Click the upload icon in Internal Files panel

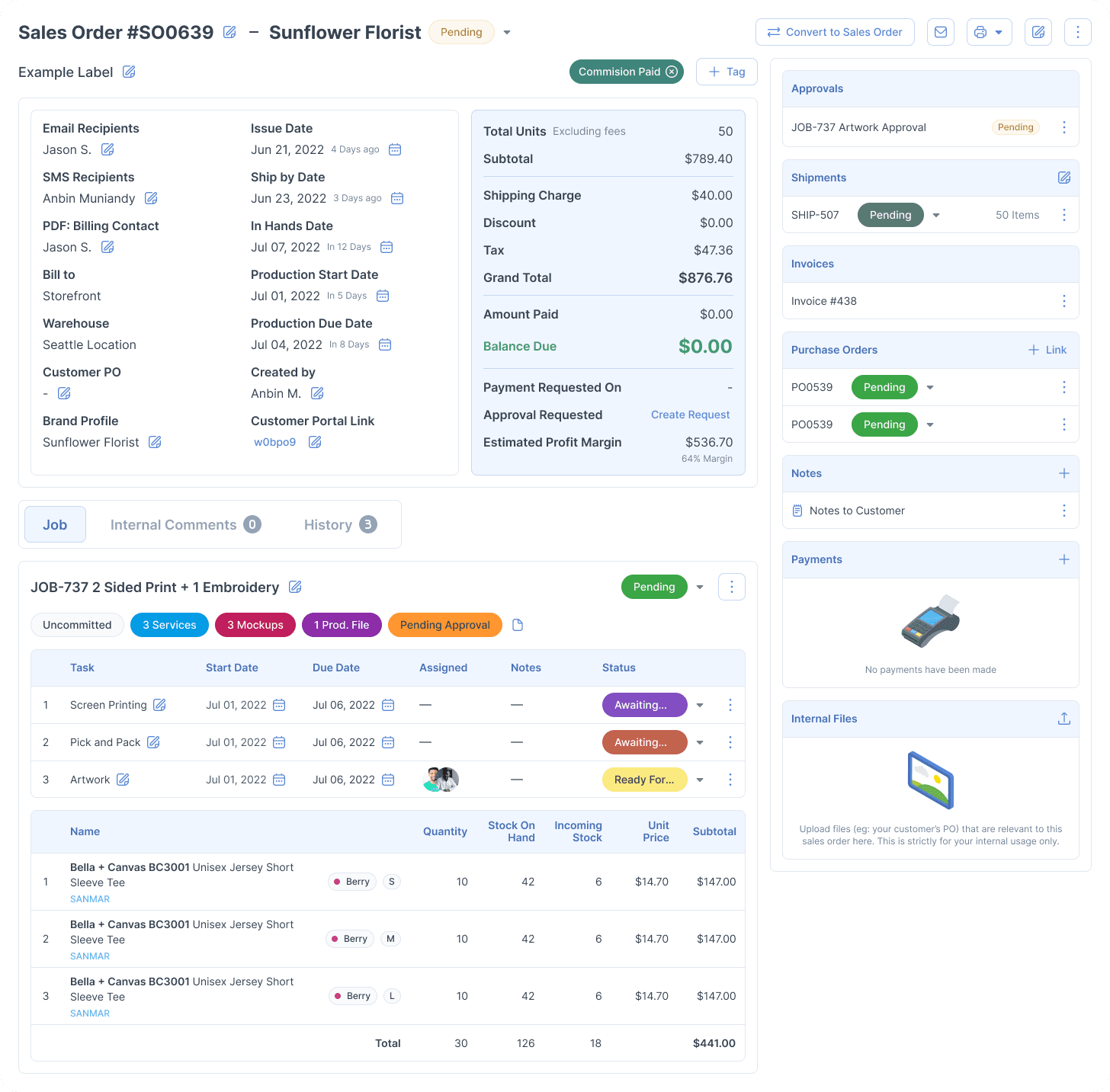click(x=1063, y=718)
